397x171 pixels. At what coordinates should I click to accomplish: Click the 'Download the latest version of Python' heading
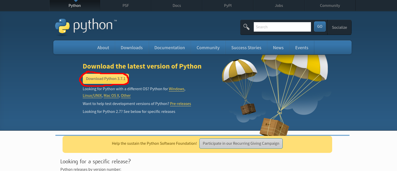(x=142, y=66)
